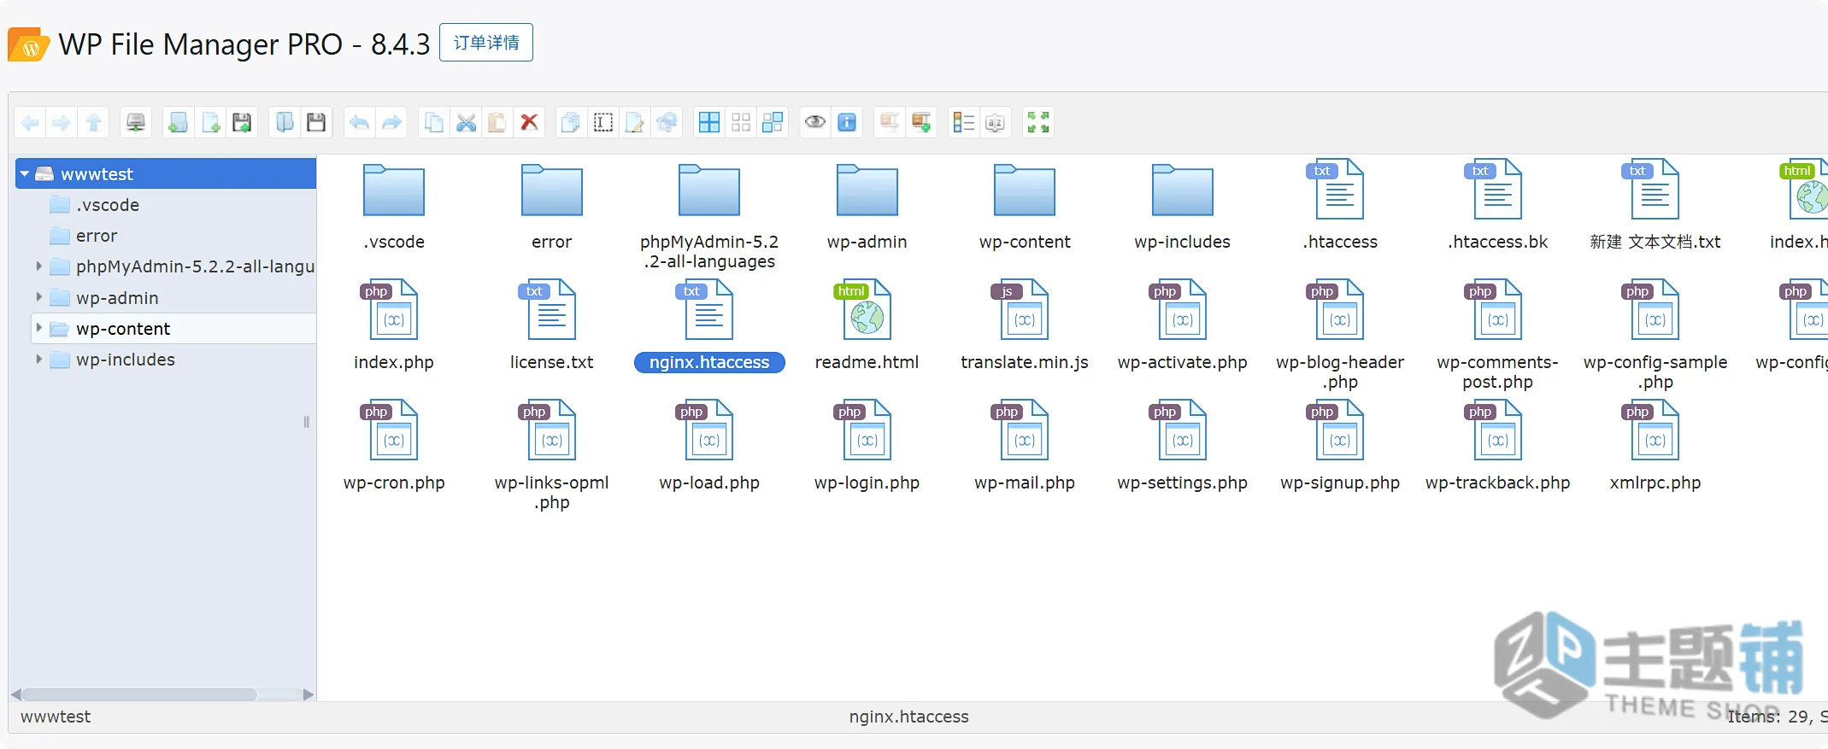Screen dimensions: 1828x749
Task: Deselect all using the empty grid icon
Action: pyautogui.click(x=741, y=123)
